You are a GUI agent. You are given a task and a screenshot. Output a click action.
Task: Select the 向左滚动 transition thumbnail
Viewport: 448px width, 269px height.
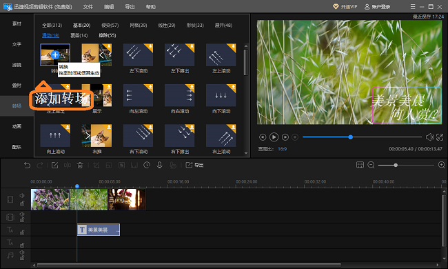click(138, 95)
